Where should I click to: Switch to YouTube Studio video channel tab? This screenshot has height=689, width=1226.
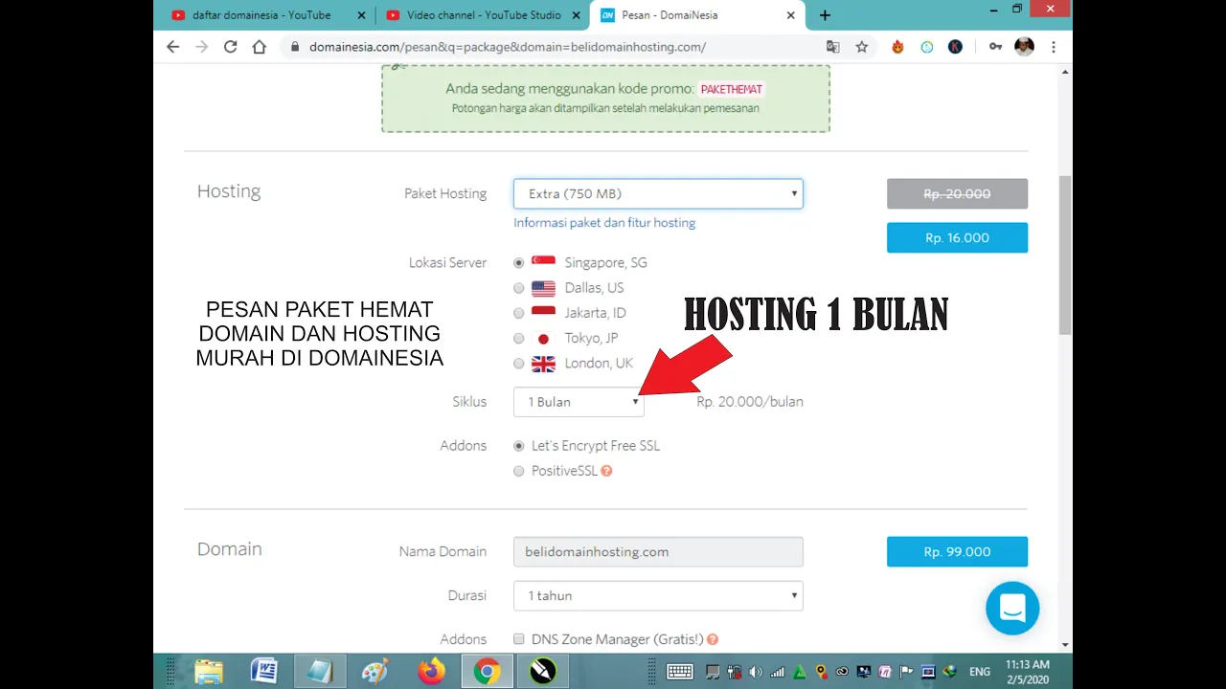484,15
